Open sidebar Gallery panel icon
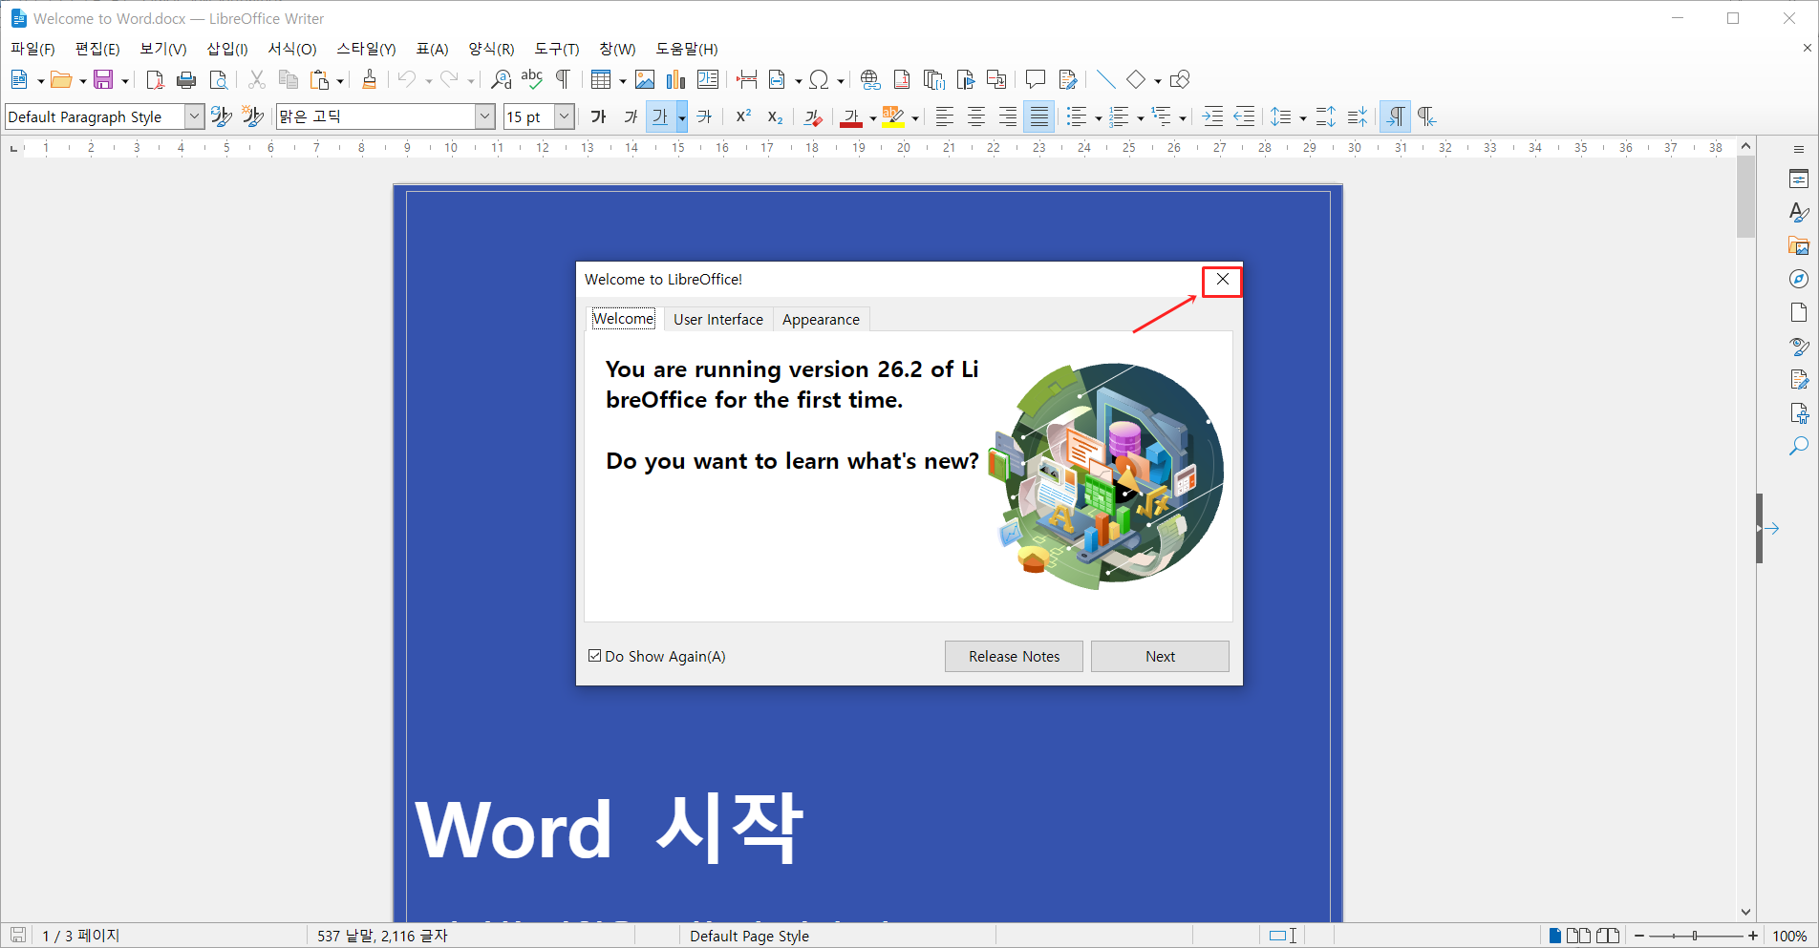Viewport: 1819px width, 948px height. pos(1799,245)
